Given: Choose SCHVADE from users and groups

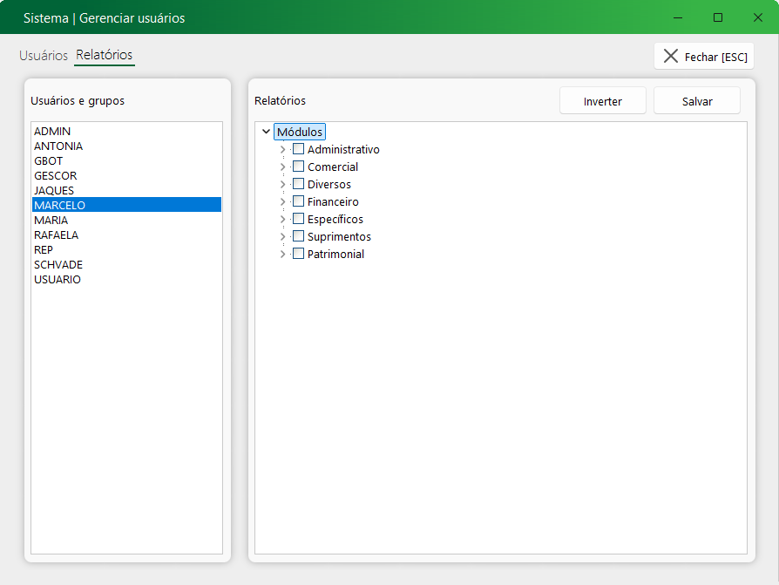Looking at the screenshot, I should click(58, 265).
